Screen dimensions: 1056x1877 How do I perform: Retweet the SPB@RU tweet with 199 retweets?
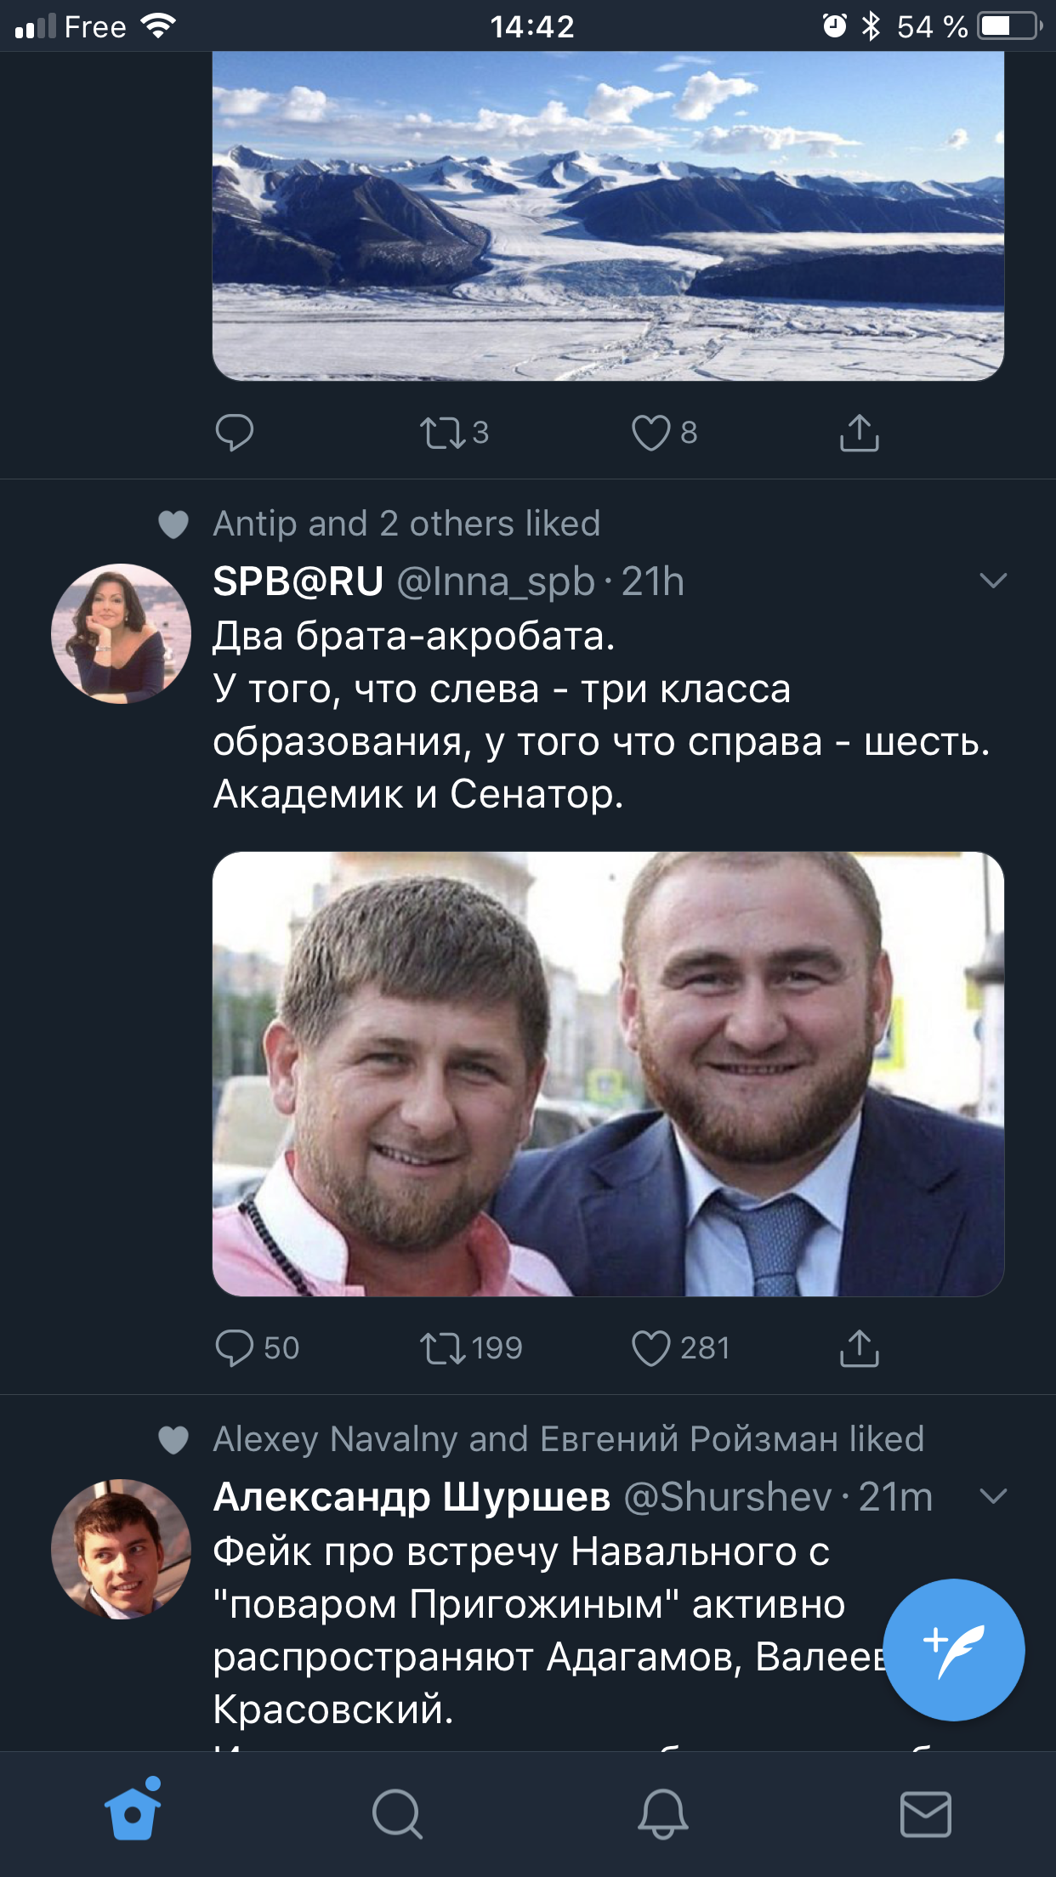442,1347
